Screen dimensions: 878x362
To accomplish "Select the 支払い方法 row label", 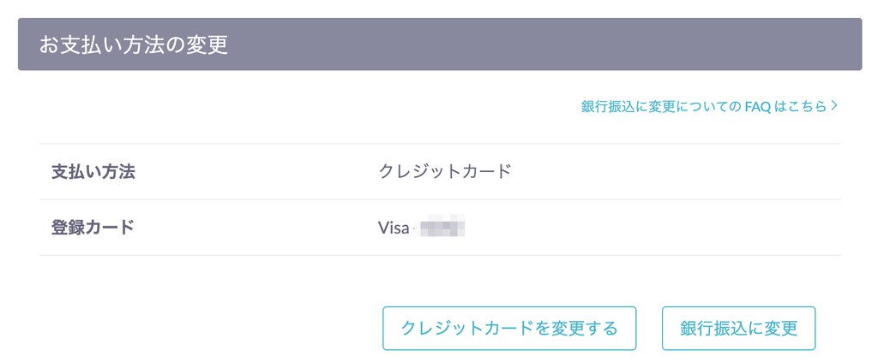I will (93, 172).
